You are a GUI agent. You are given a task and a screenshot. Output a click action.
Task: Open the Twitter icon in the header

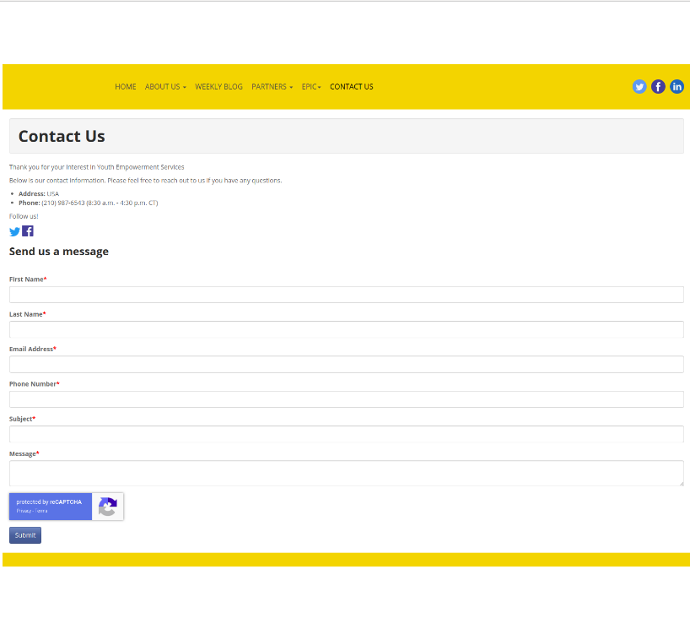pos(639,86)
